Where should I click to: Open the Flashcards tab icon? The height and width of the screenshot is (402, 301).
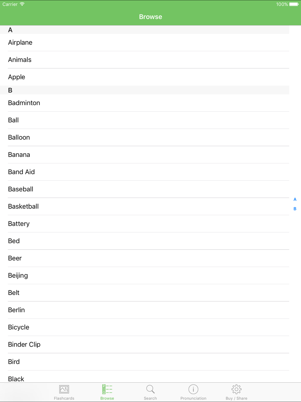(x=64, y=389)
